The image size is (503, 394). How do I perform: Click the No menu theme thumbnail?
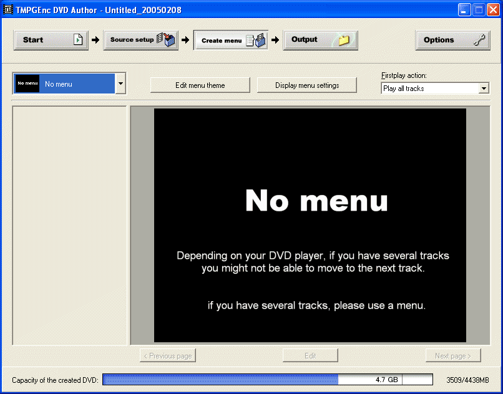[x=27, y=84]
